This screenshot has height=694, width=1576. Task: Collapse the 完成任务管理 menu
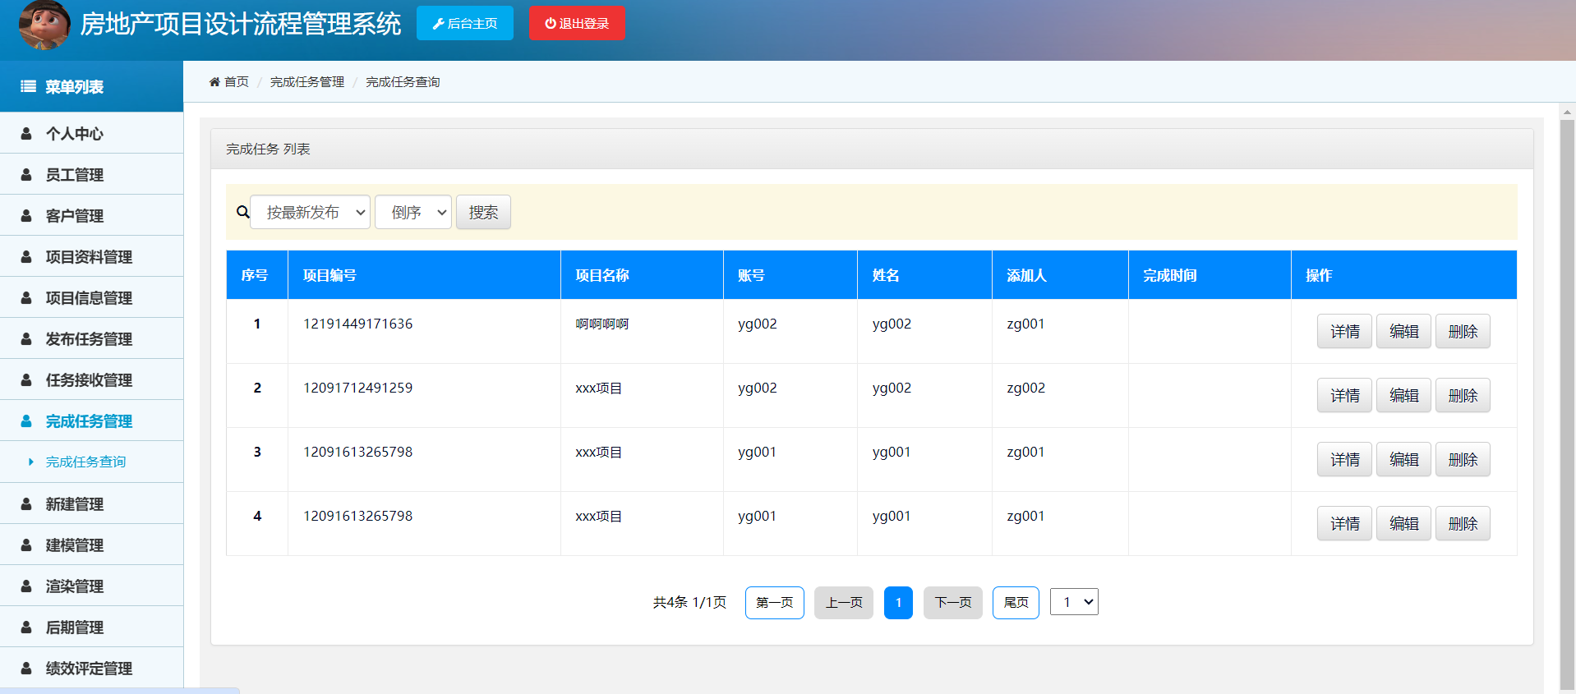[91, 421]
